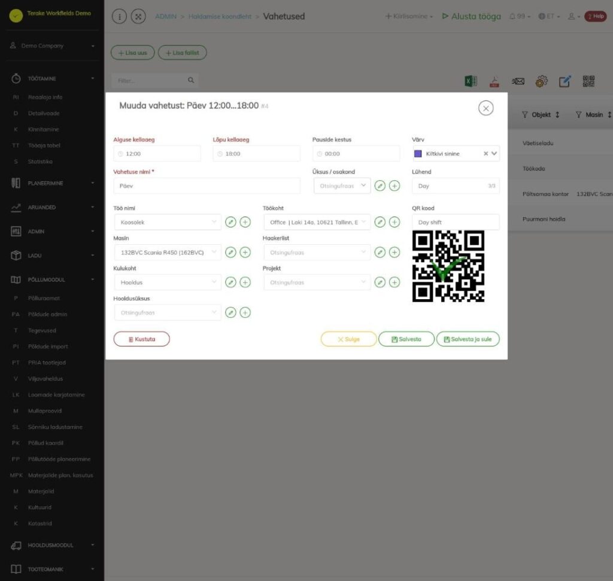This screenshot has width=613, height=581.
Task: Click the Pauside kestus field
Action: [356, 154]
